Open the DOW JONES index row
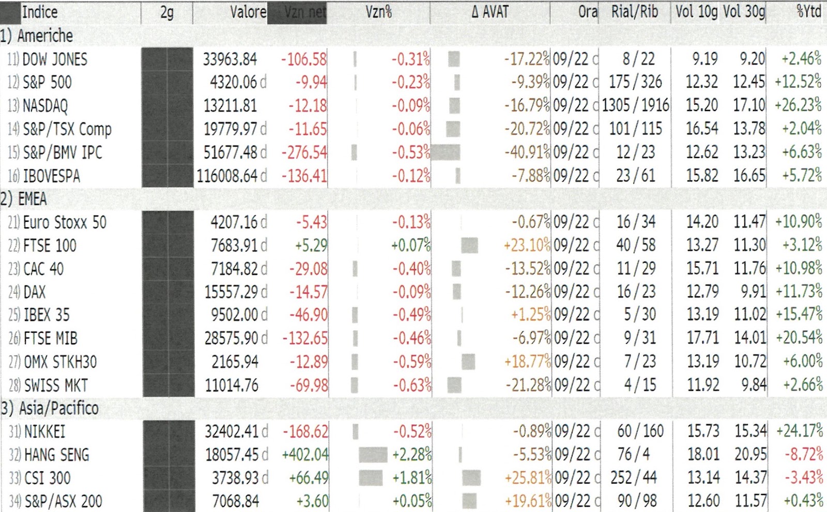 click(x=413, y=59)
